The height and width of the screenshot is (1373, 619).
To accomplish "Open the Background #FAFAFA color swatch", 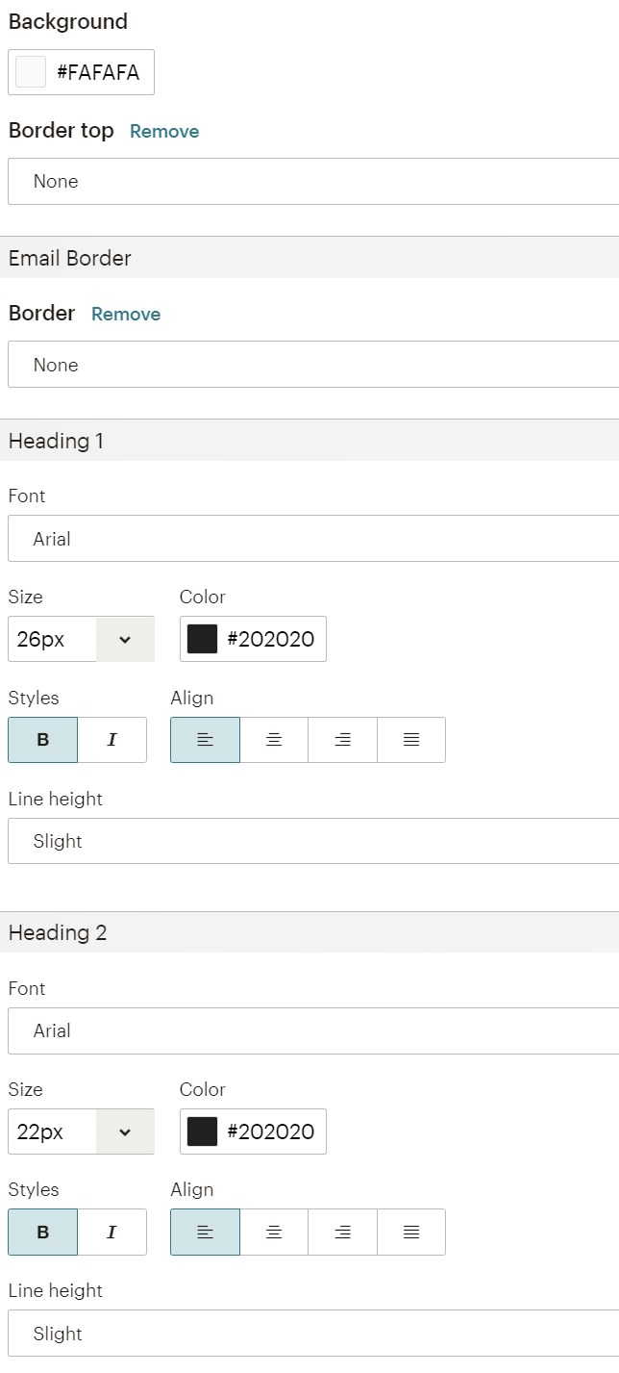I will click(x=32, y=72).
